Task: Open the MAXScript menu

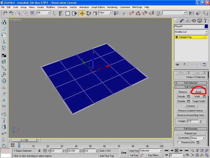Action: pyautogui.click(x=137, y=7)
